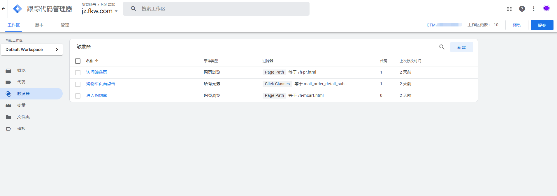
Task: Click the blue 提交 button
Action: (x=542, y=25)
